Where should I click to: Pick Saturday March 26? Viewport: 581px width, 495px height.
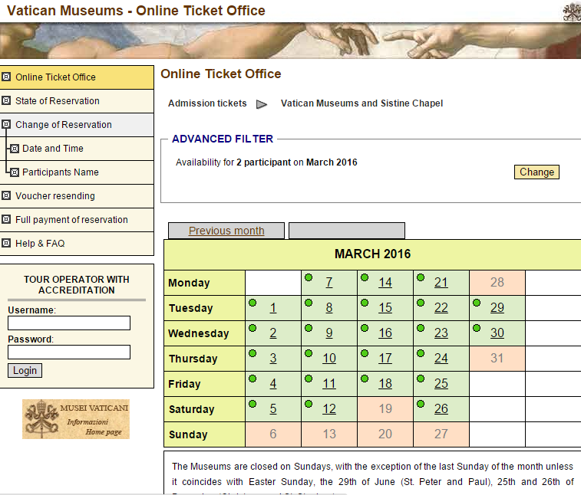click(441, 409)
